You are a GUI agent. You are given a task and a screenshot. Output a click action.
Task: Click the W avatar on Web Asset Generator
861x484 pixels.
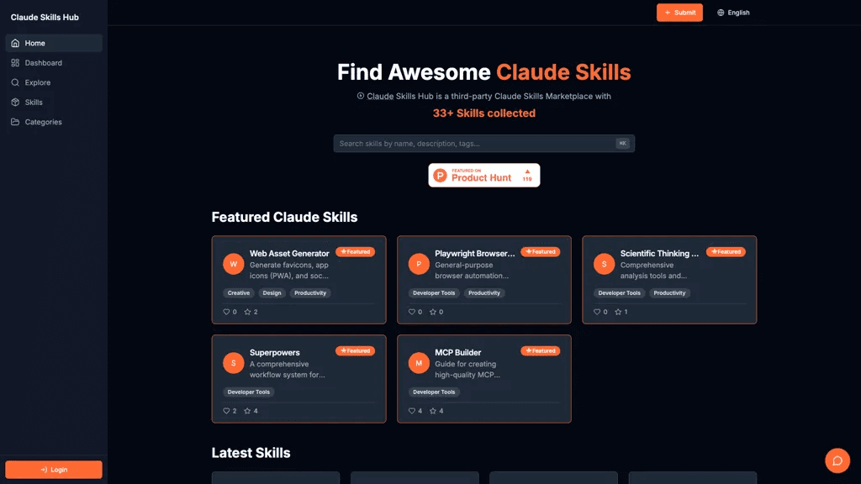[234, 264]
